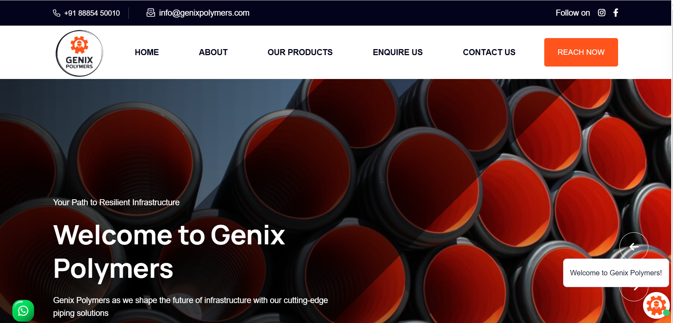Click the WhatsApp chat icon
The image size is (673, 323).
(x=23, y=311)
